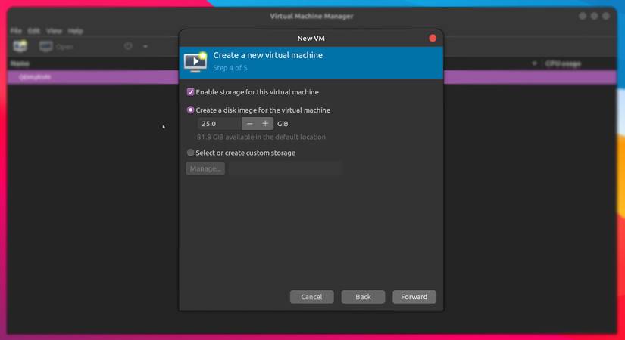Click the CPU usage column header

pyautogui.click(x=563, y=63)
